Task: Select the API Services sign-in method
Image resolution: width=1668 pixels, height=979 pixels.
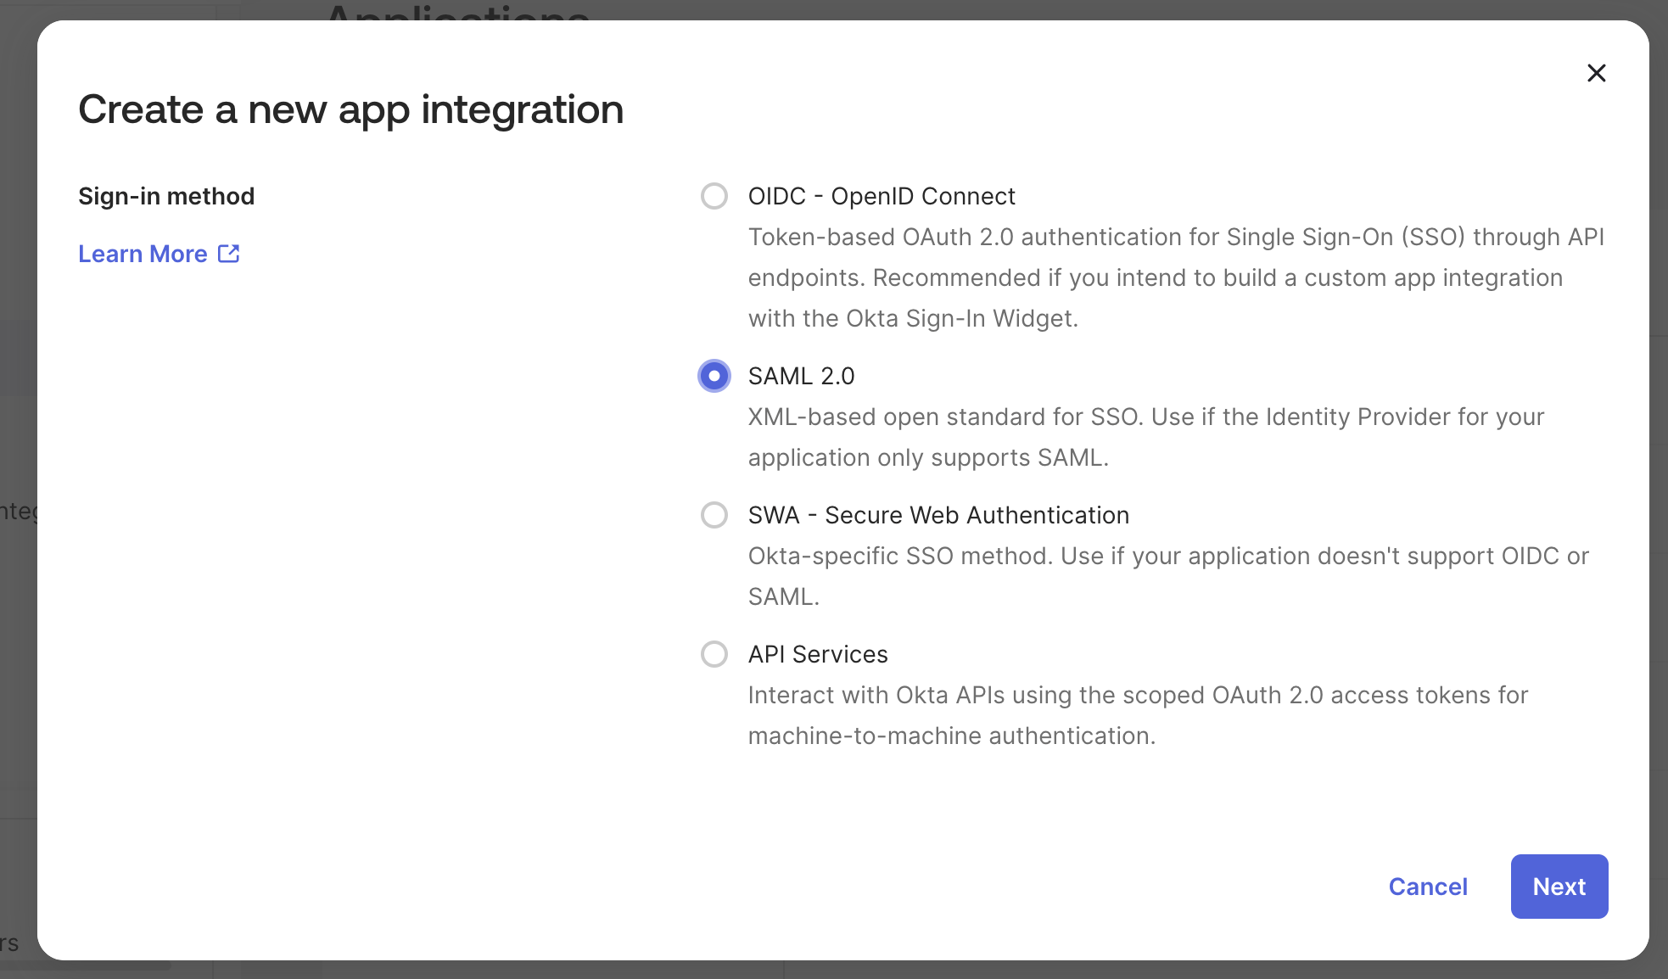Action: coord(714,654)
